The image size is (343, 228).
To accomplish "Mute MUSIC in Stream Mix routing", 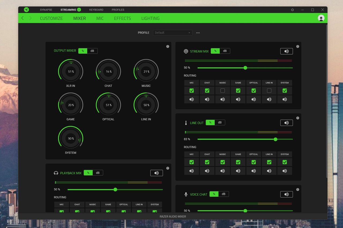I will [x=223, y=99].
